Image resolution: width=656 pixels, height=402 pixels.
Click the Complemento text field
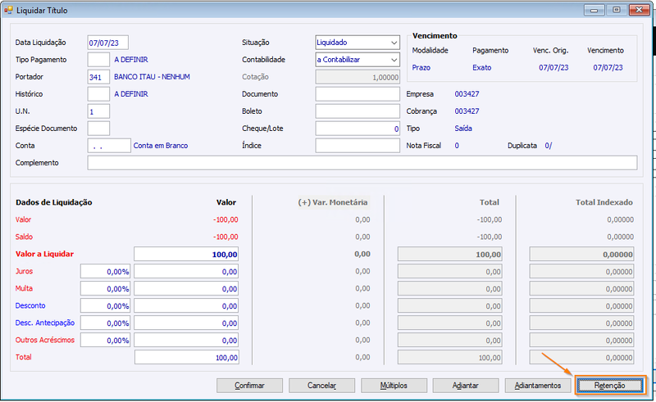click(362, 163)
